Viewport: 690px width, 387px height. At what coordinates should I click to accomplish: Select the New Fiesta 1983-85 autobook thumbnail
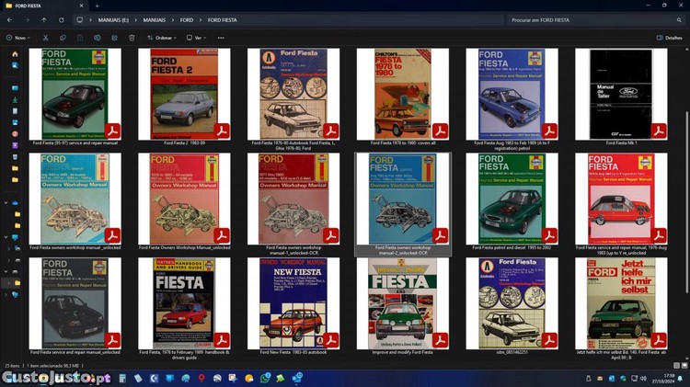pyautogui.click(x=293, y=302)
